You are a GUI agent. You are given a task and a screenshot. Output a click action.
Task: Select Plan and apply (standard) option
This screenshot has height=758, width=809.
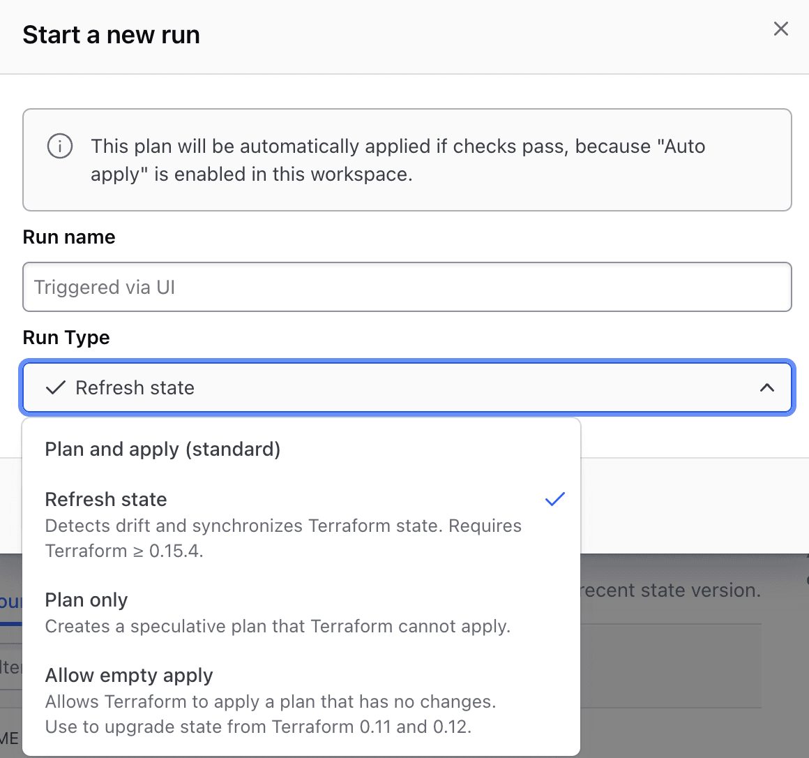(x=301, y=449)
